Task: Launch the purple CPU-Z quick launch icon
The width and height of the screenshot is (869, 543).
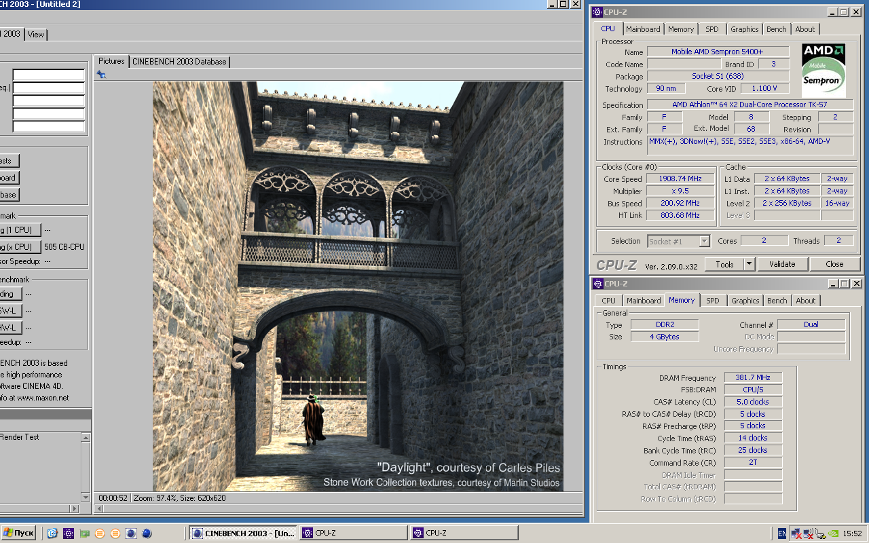Action: (x=68, y=533)
